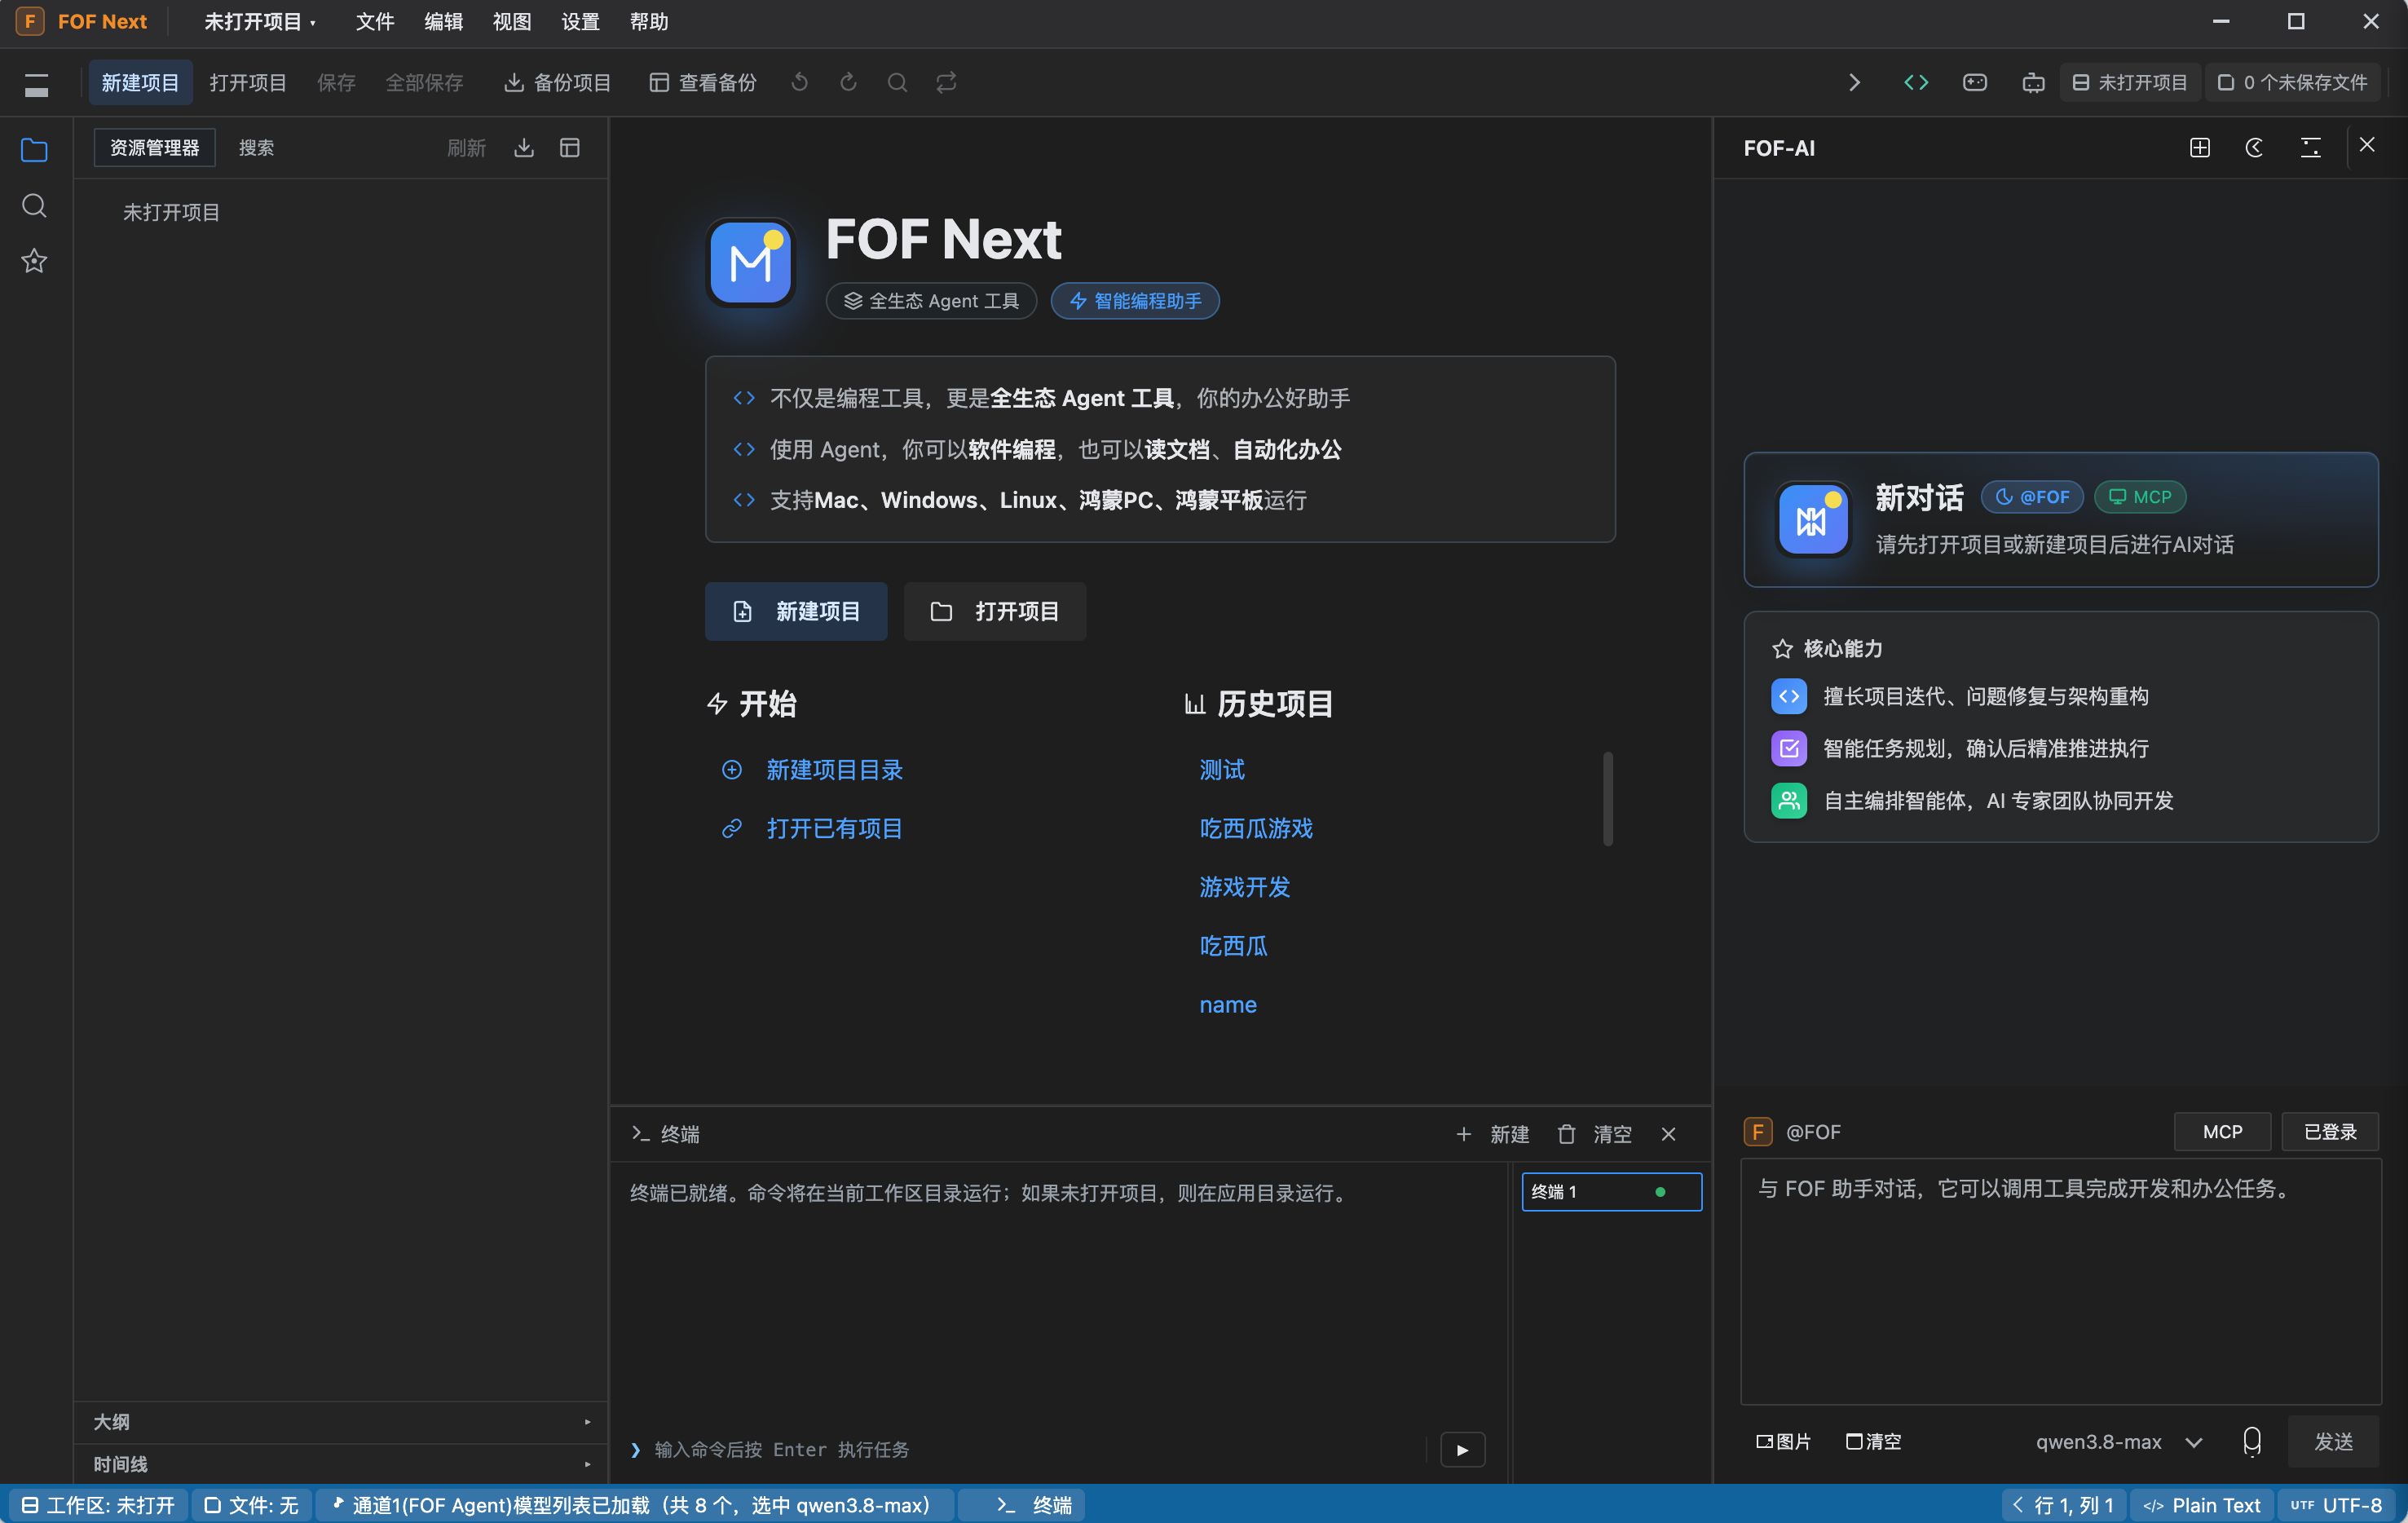Click the redo icon in toolbar

coord(848,83)
